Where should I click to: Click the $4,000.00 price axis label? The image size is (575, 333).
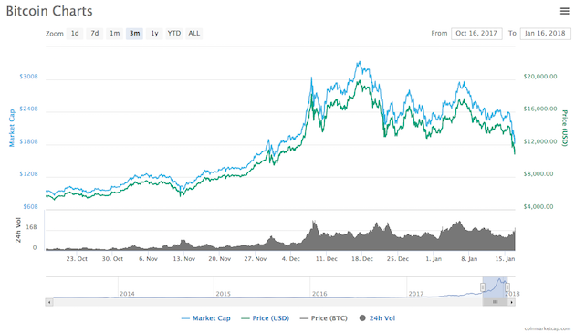(x=538, y=206)
